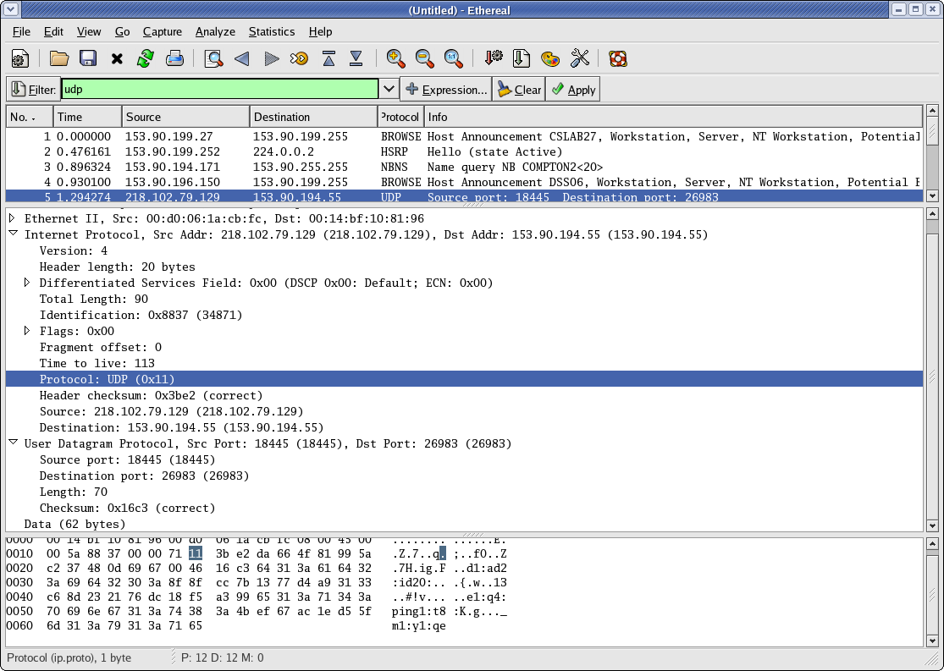
Task: Collapse Internet Protocol tree node
Action: coord(13,234)
